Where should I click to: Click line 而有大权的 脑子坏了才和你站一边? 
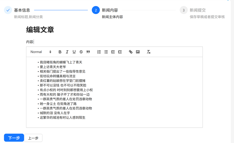click(x=65, y=95)
